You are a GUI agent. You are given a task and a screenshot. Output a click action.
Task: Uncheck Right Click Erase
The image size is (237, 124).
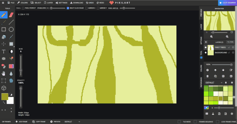pos(68,8)
